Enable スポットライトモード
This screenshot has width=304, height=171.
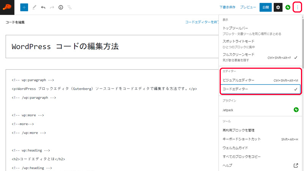click(x=260, y=44)
